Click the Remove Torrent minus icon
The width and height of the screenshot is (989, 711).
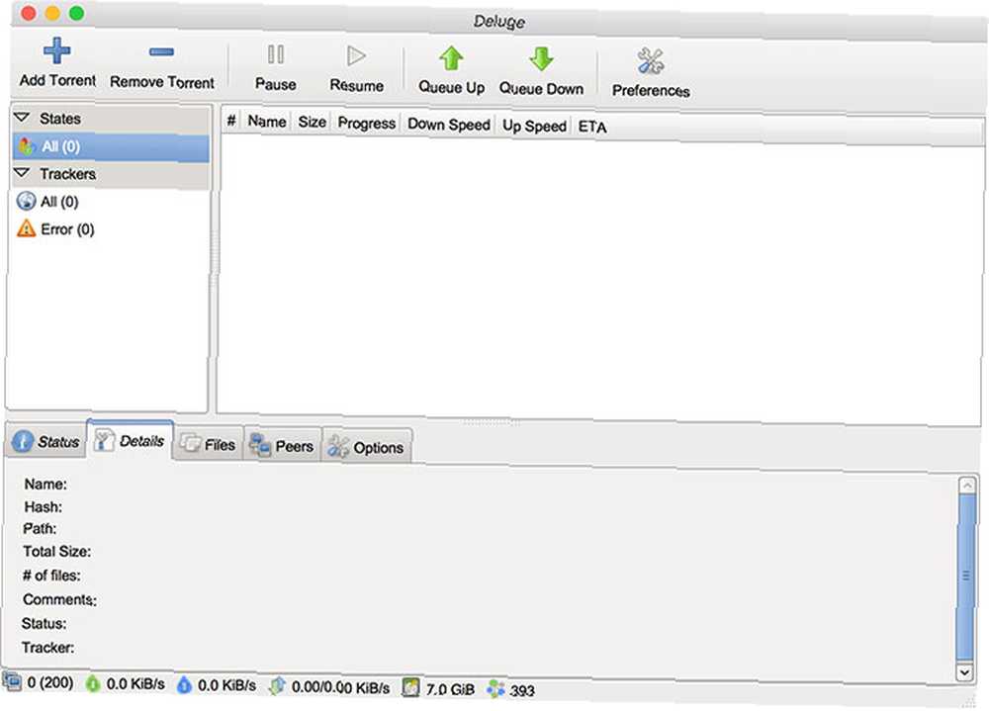(x=161, y=52)
